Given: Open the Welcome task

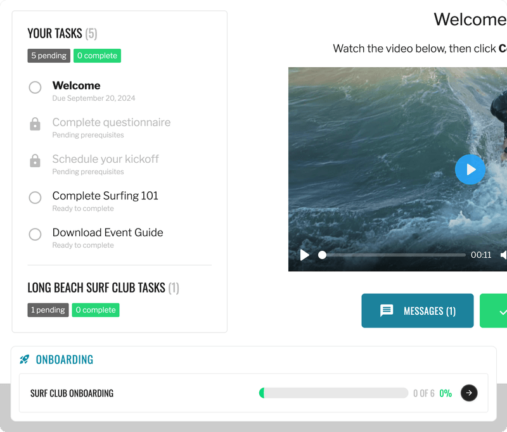Looking at the screenshot, I should 76,86.
